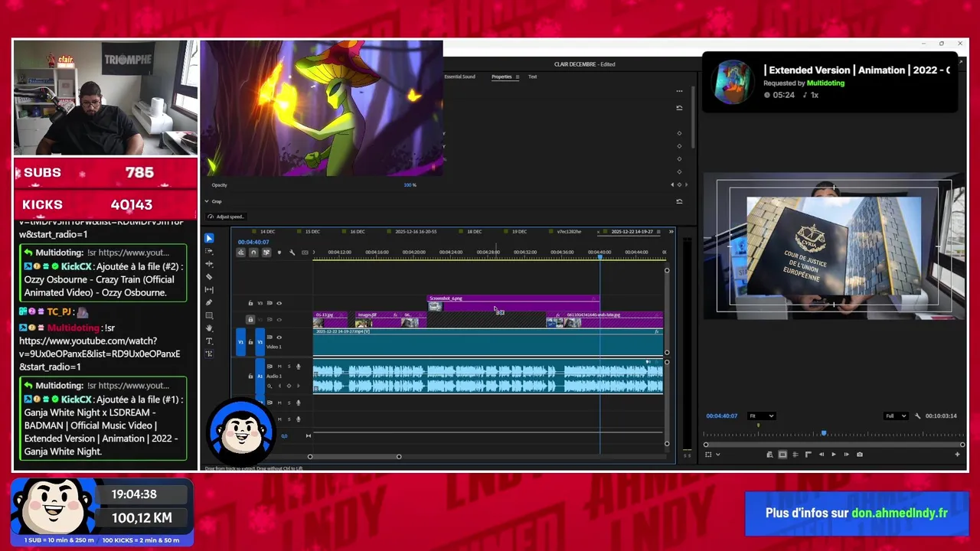Click the rulers grid icon in Program Monitor
980x551 pixels.
point(795,455)
